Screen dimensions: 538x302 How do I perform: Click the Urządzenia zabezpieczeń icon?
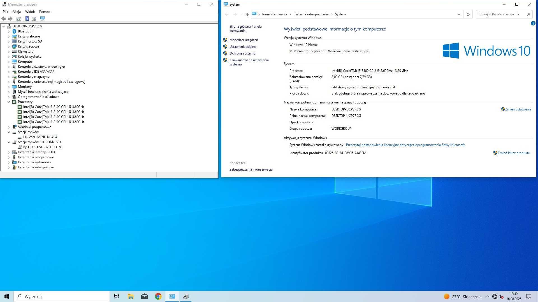coord(14,167)
